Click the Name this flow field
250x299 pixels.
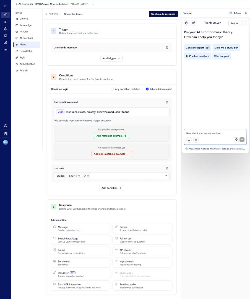(73, 14)
